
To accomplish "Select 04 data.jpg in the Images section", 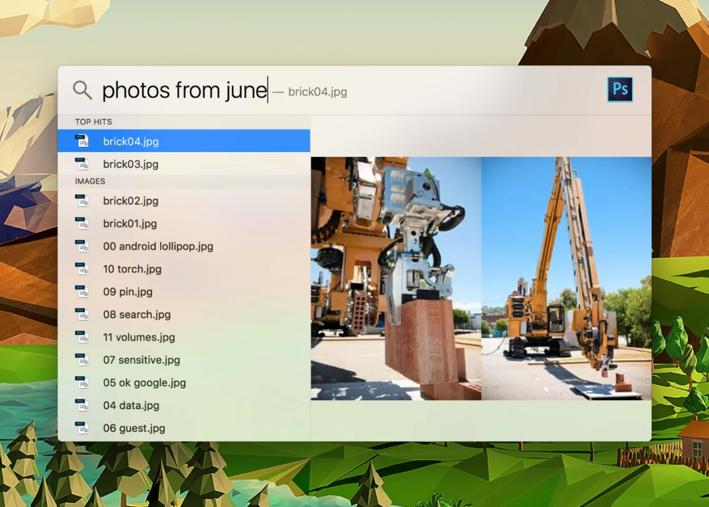I will click(x=131, y=405).
